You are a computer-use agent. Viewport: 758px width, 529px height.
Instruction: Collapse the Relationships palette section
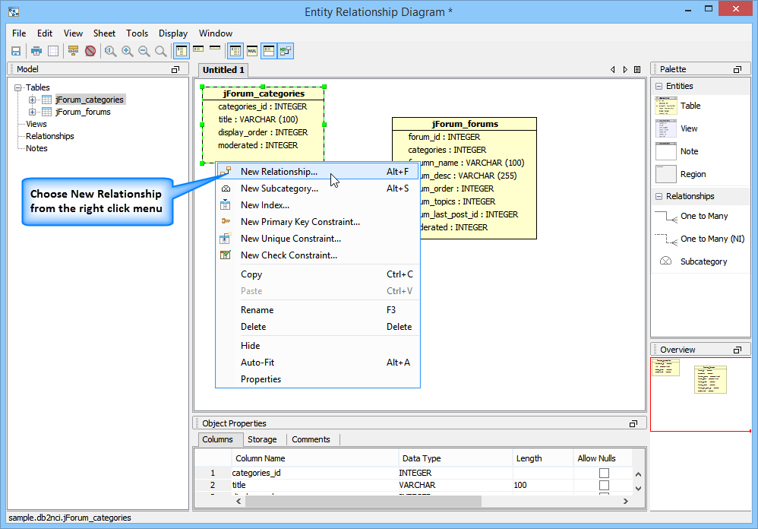coord(659,196)
